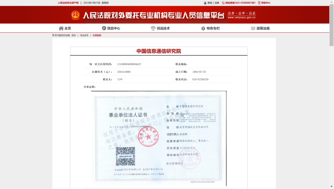
Task: Go to 司法技术 in the breadcrumb
Action: point(84,35)
